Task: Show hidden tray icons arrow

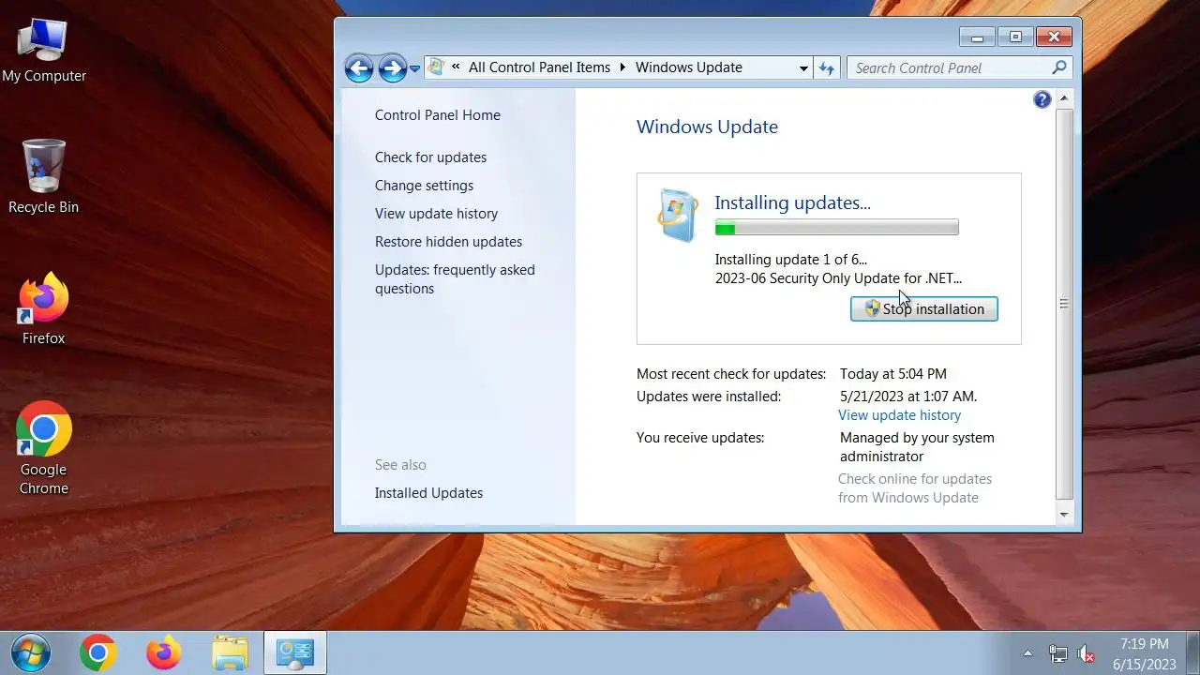Action: click(1027, 653)
